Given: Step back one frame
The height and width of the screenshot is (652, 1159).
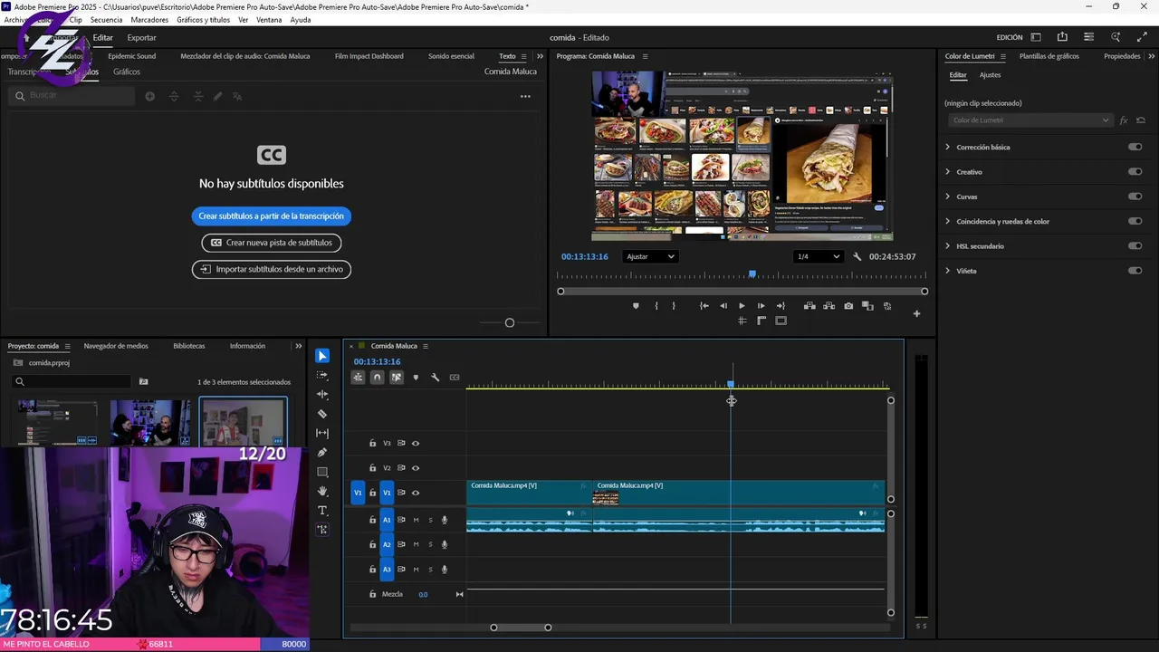Looking at the screenshot, I should [723, 306].
